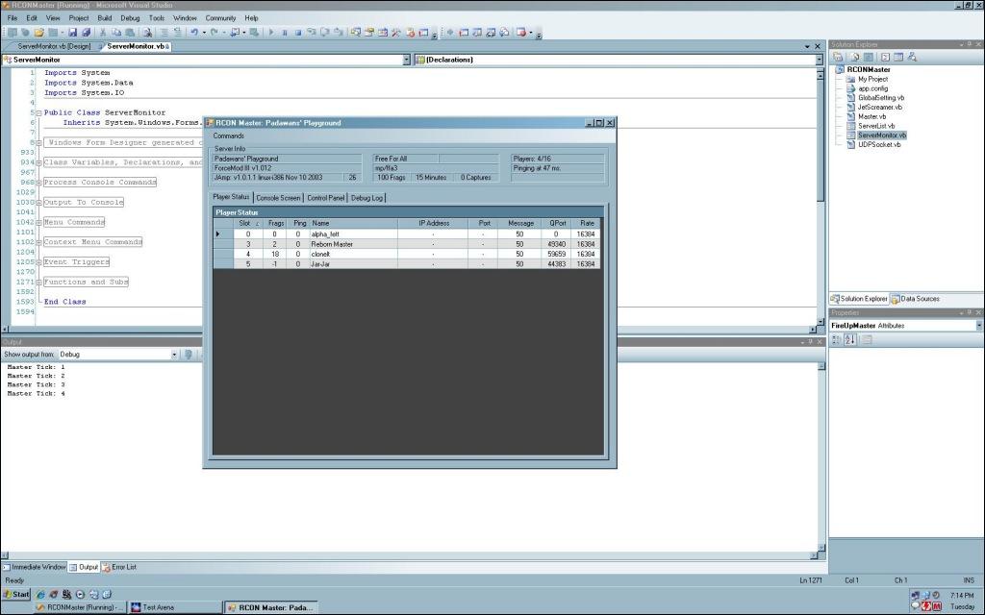The width and height of the screenshot is (985, 615).
Task: Click Alphabetical sort icon in Properties panel
Action: coord(849,339)
